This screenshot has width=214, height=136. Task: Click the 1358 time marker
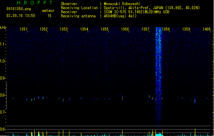[x=166, y=29]
